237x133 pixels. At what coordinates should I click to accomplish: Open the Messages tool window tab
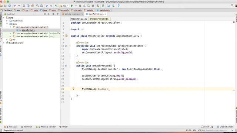pyautogui.click(x=11, y=127)
